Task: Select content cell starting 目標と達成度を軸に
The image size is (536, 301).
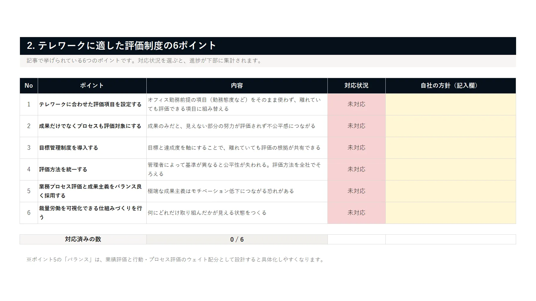Action: 237,148
